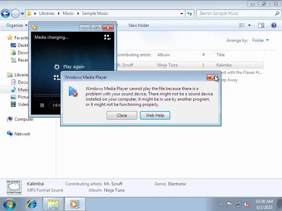Click the Play again circular arrow icon
Viewport: 282px width, 211px height.
click(57, 67)
